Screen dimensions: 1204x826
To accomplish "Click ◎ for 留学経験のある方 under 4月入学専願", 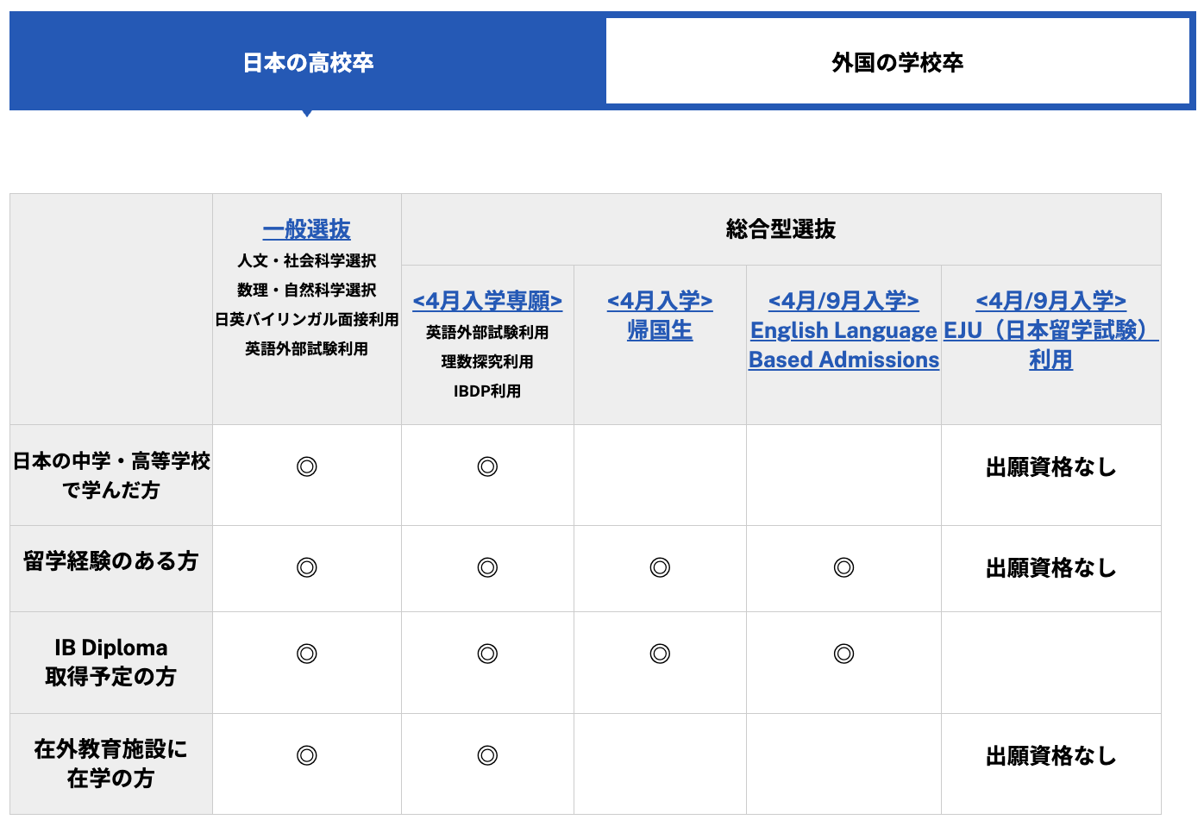I will tap(487, 567).
